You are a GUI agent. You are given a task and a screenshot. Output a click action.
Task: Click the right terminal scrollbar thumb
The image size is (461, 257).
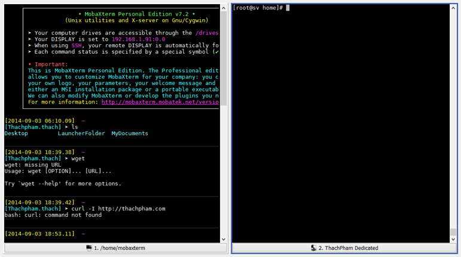[453, 232]
